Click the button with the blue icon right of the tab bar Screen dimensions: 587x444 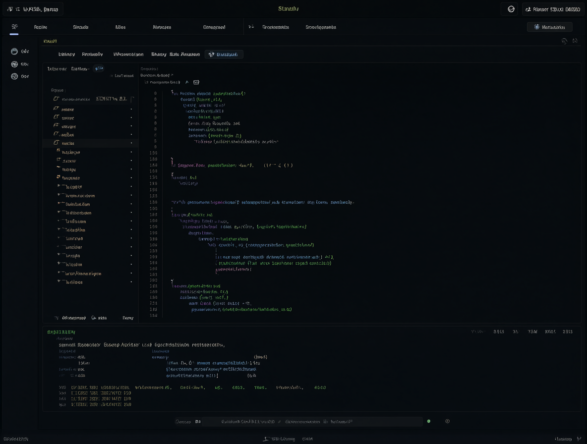(x=549, y=27)
